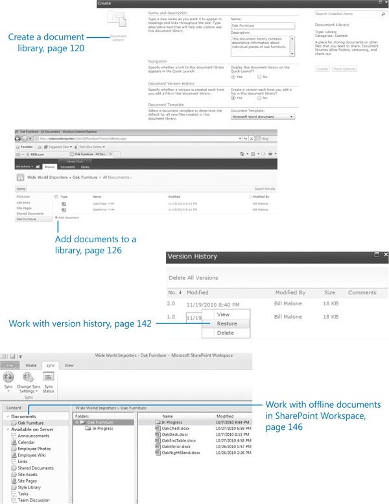389x504 pixels.
Task: Click the Save icon in Workspace quick access toolbar
Action: (x=12, y=357)
